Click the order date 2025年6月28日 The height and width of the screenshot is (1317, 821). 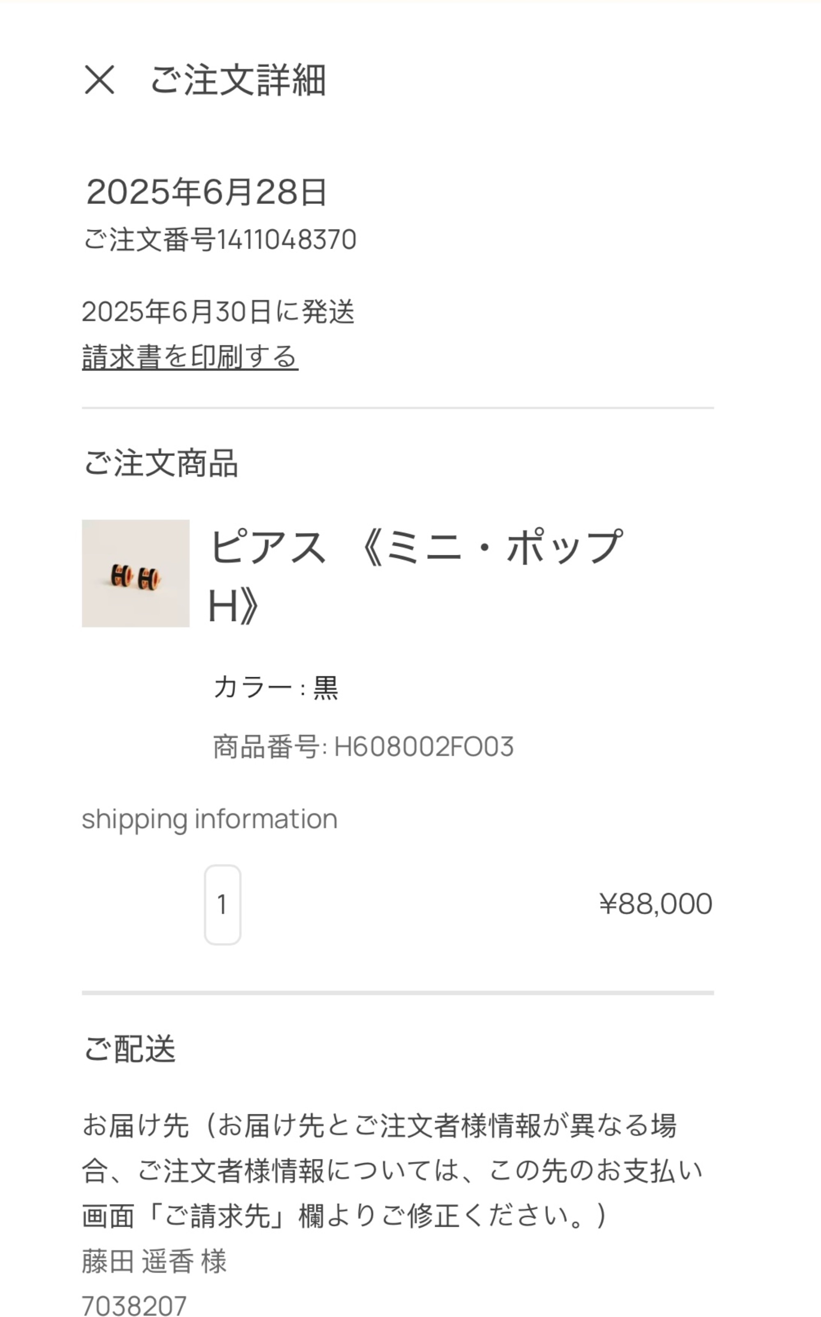coord(206,192)
